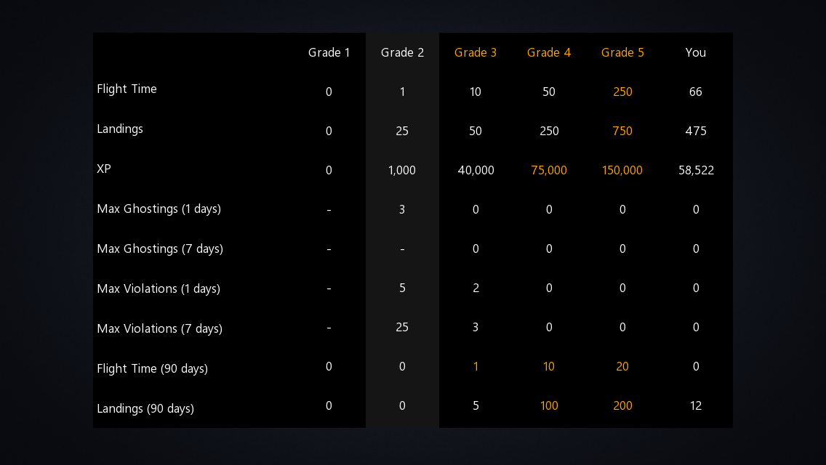The height and width of the screenshot is (465, 826).
Task: Select Max Violations (7 days) label
Action: point(160,329)
